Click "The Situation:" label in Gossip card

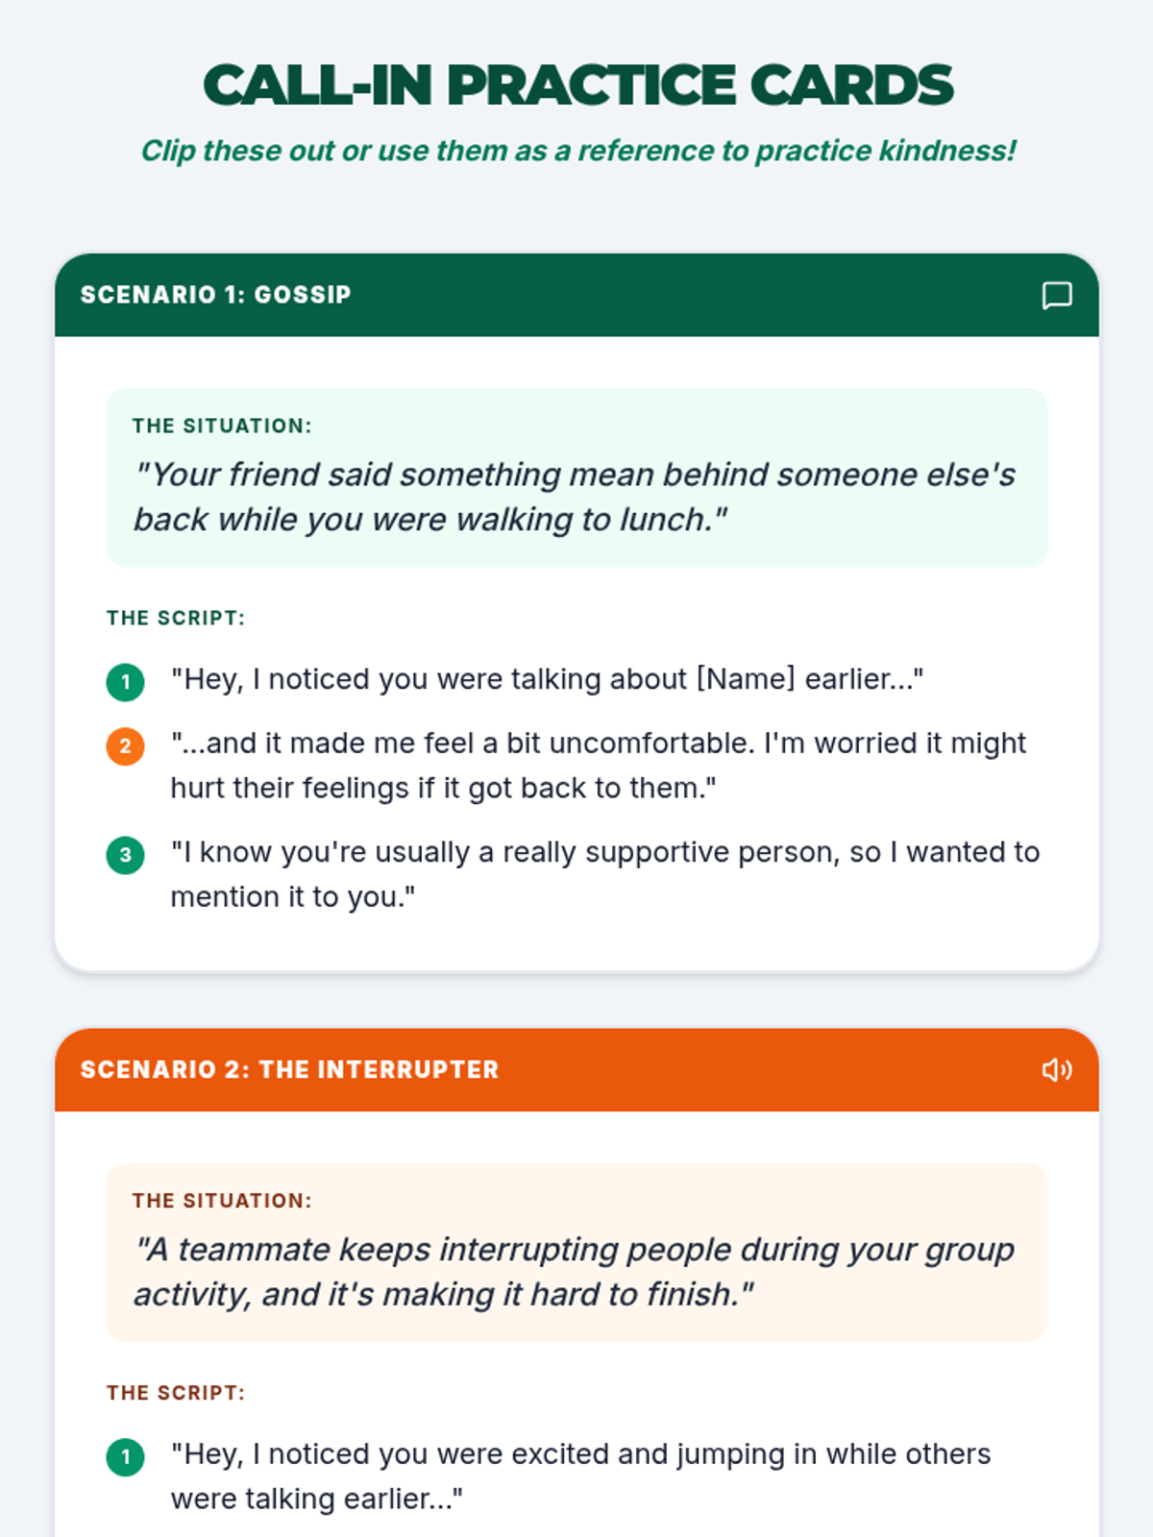tap(222, 426)
